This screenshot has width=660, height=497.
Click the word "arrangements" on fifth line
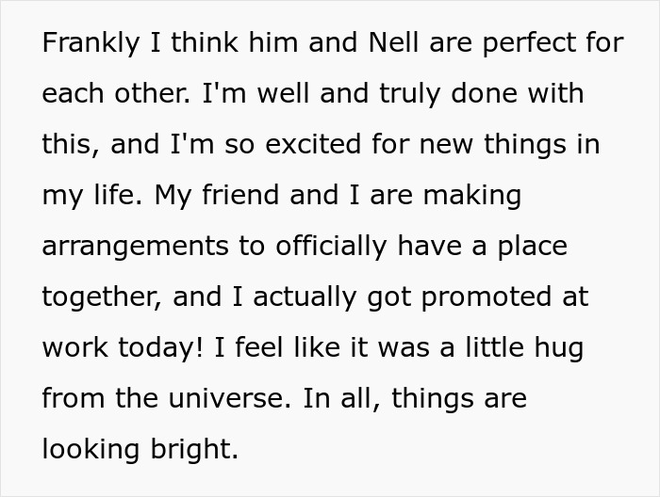pos(135,247)
